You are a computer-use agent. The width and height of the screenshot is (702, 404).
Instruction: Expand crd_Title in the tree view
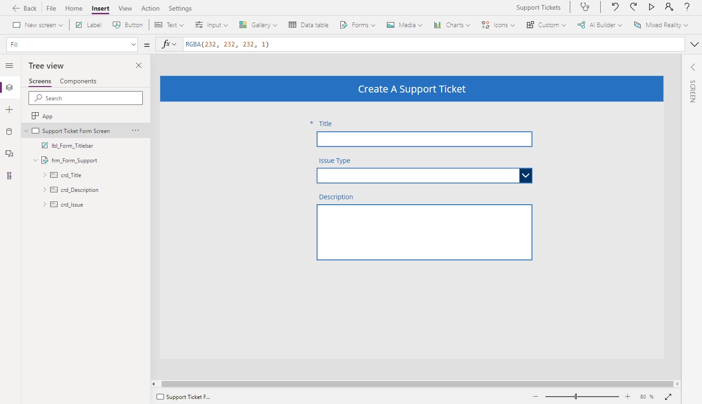click(x=44, y=175)
